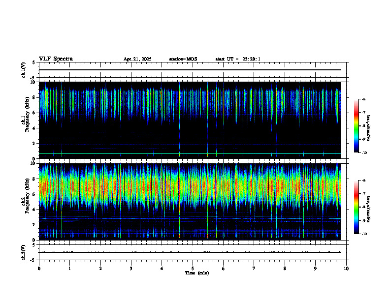390x301 pixels.
Task: Click the "-10" label on ch.2 color bar
Action: point(364,234)
